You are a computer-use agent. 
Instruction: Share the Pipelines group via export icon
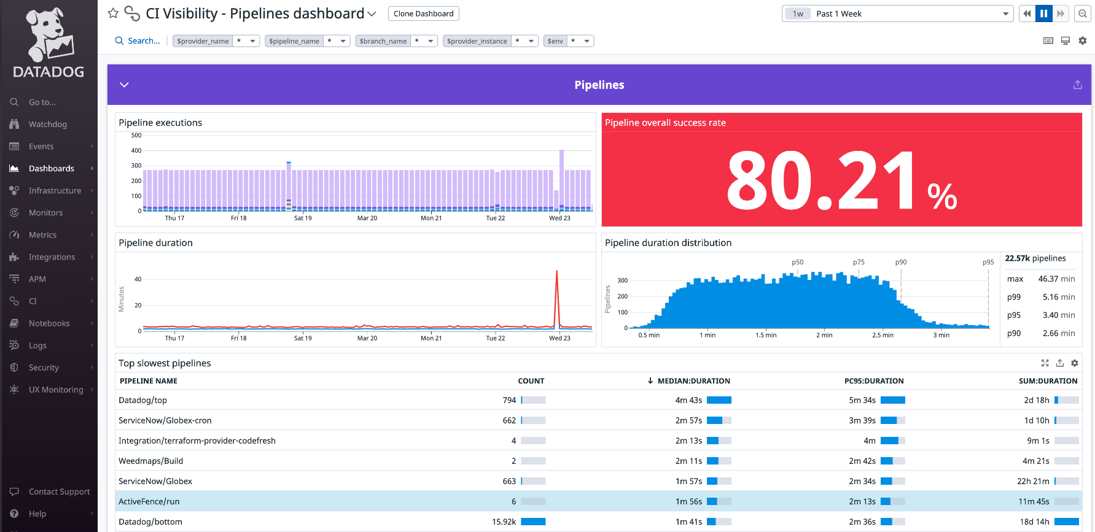point(1077,85)
